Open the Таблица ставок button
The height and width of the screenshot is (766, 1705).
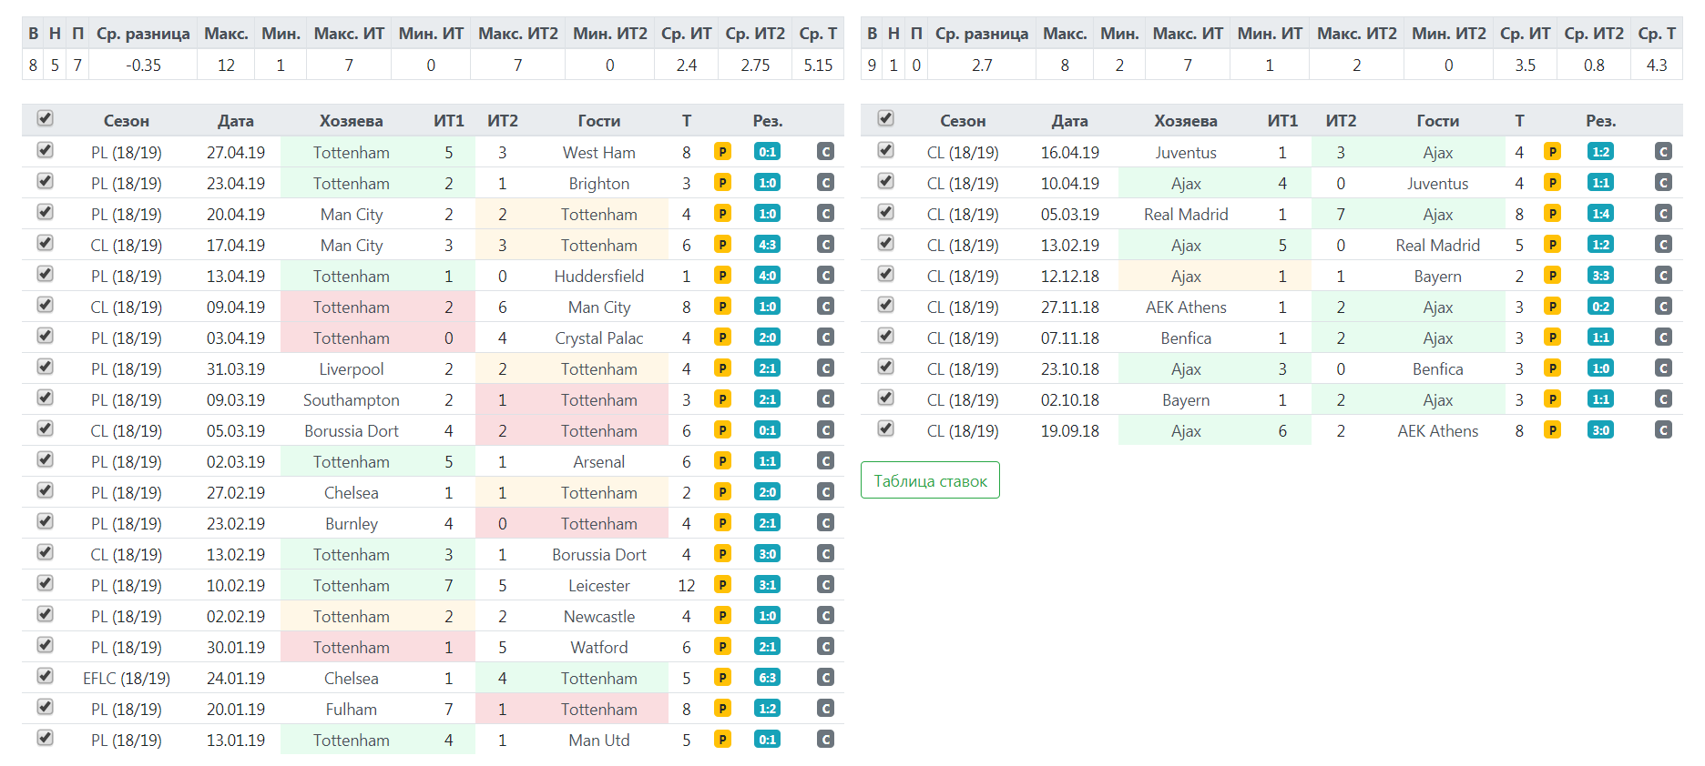tap(930, 480)
